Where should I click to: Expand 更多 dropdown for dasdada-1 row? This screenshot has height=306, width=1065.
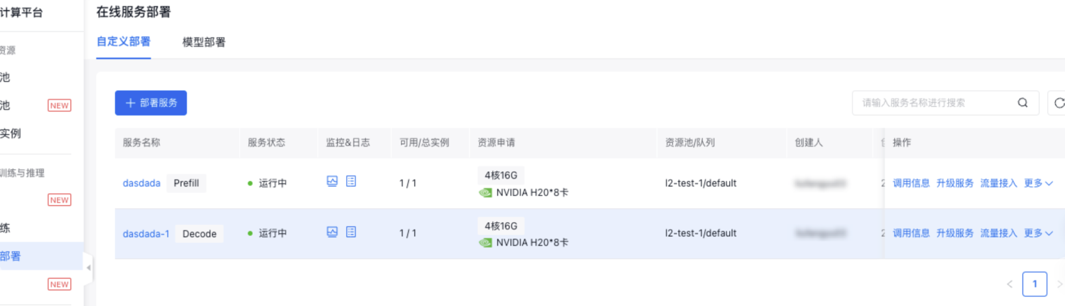pyautogui.click(x=1039, y=233)
